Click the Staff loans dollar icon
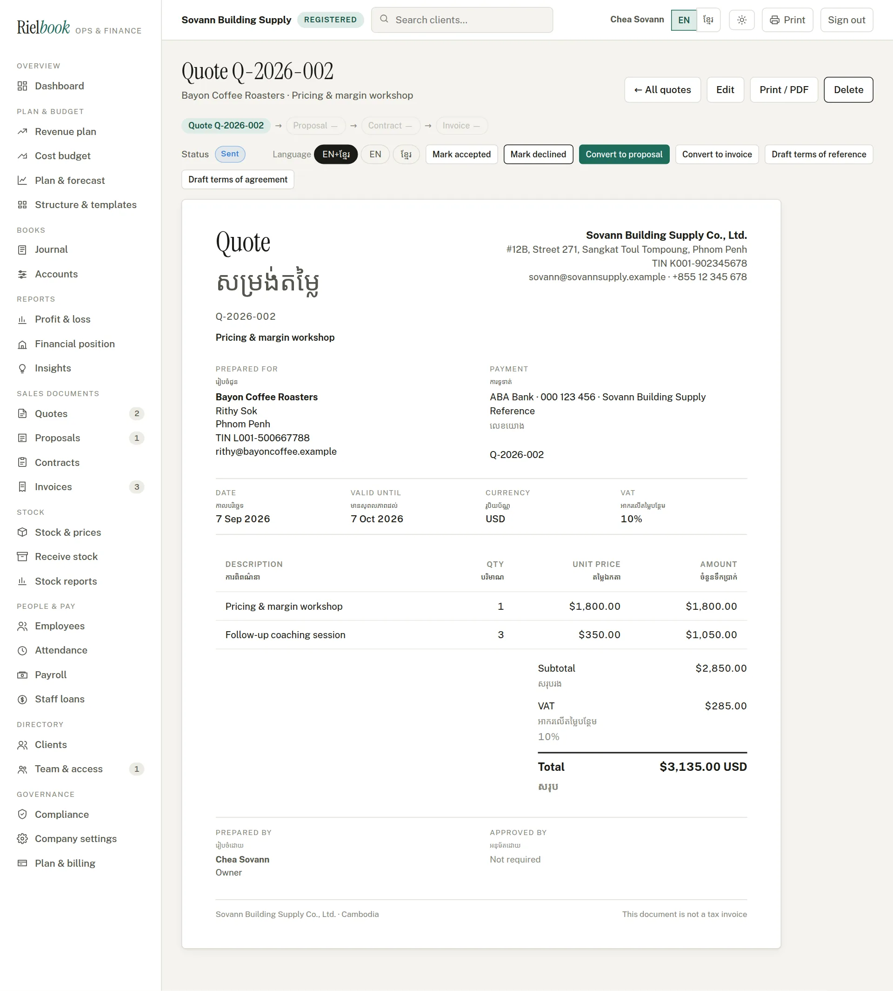 pos(22,699)
